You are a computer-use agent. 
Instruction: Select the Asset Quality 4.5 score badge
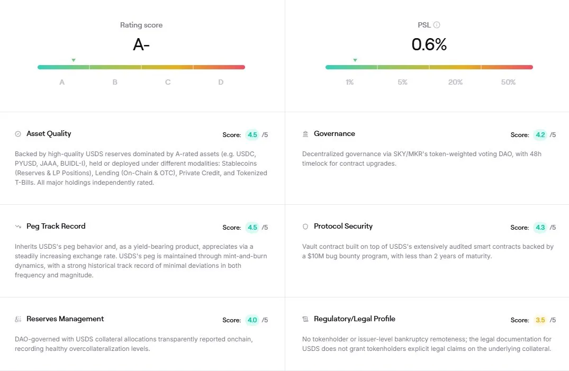coord(252,135)
